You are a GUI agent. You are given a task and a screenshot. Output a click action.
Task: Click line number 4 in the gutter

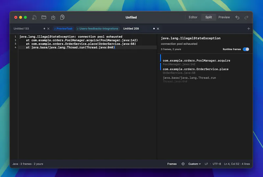point(15,47)
